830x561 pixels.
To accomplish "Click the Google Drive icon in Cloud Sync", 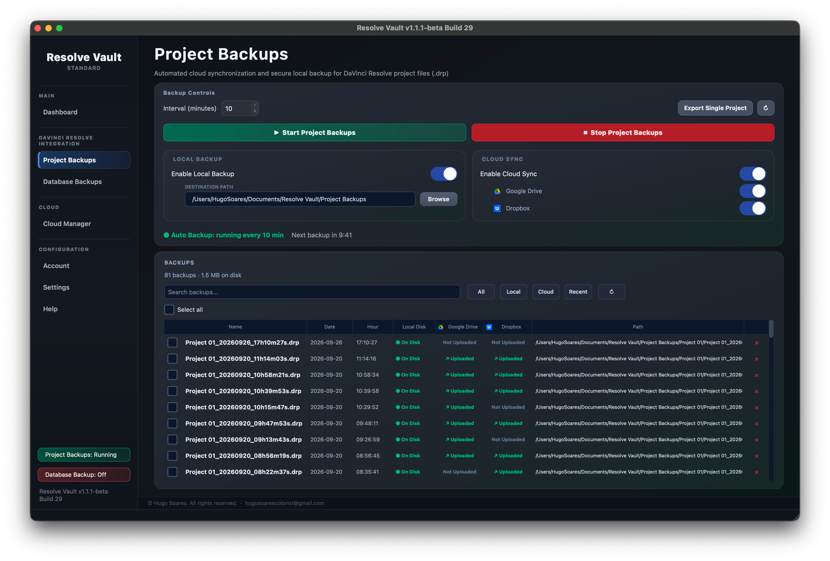I will point(497,191).
